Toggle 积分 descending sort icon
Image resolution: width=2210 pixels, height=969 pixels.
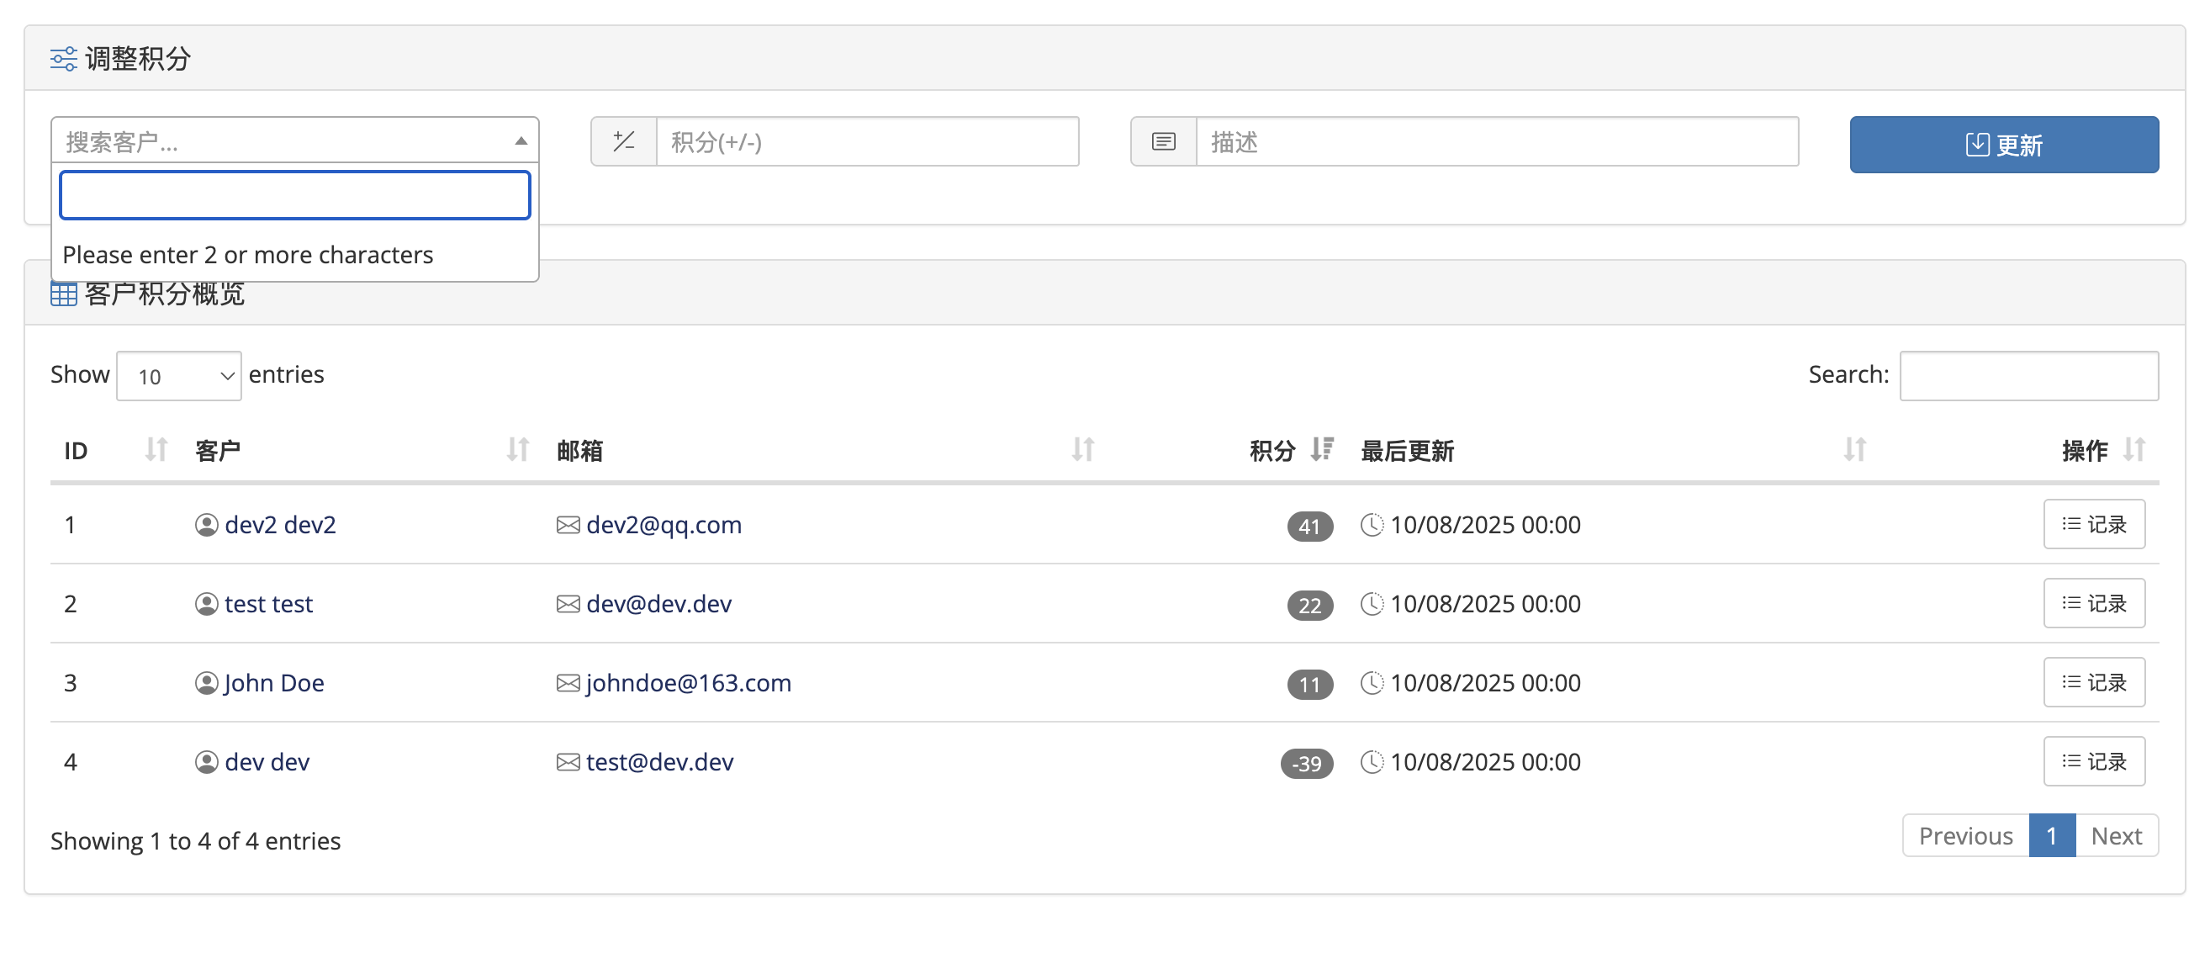(1322, 450)
